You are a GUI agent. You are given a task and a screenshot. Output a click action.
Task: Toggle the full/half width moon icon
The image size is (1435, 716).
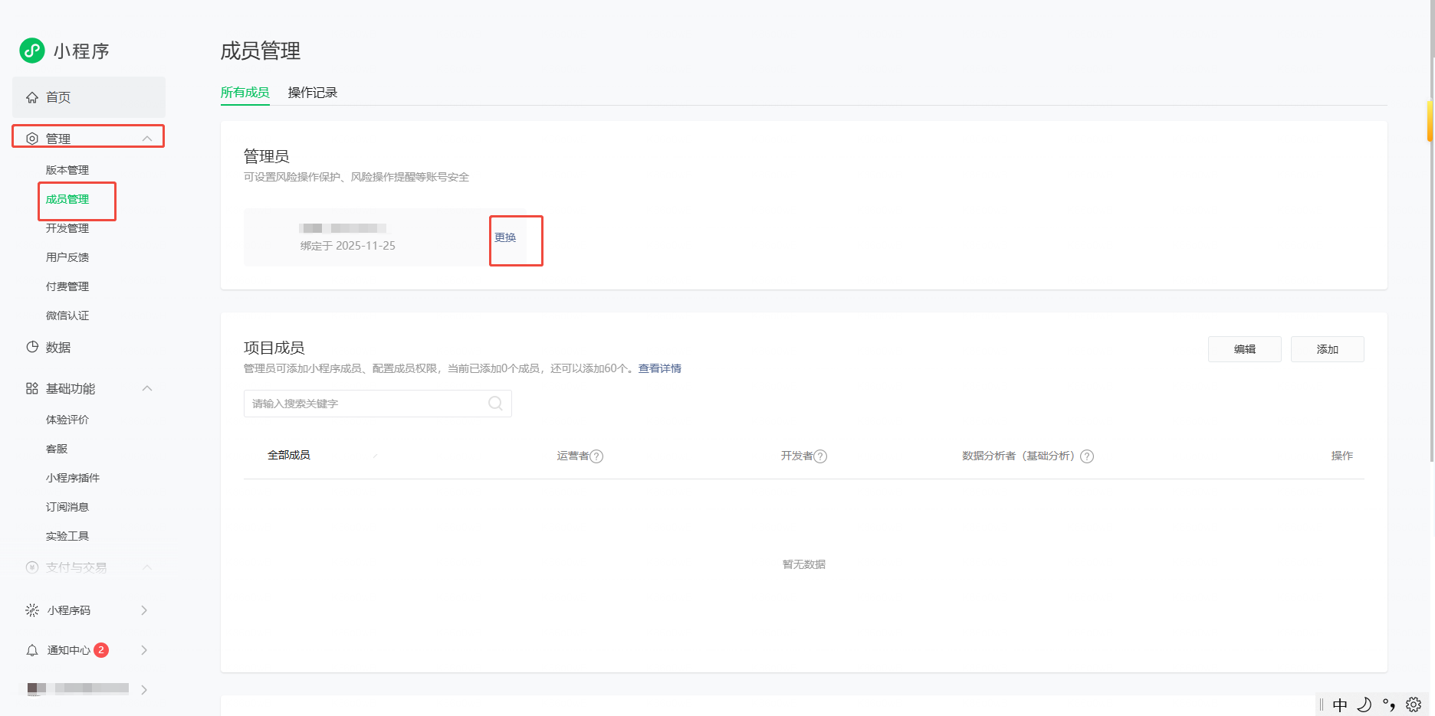tap(1365, 705)
